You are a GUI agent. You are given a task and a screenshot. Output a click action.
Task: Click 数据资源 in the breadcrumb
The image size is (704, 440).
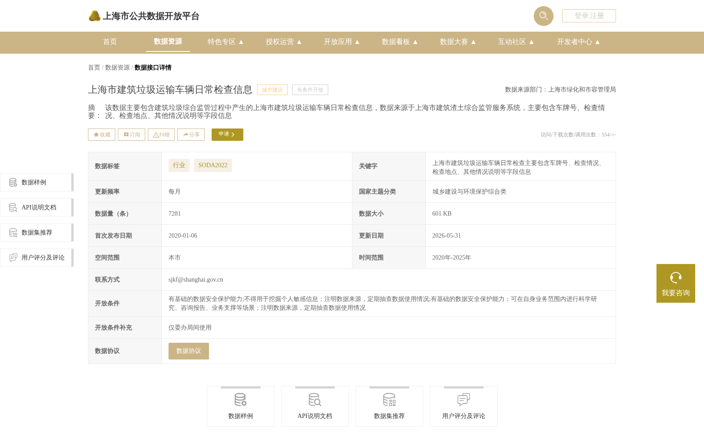[x=117, y=67]
